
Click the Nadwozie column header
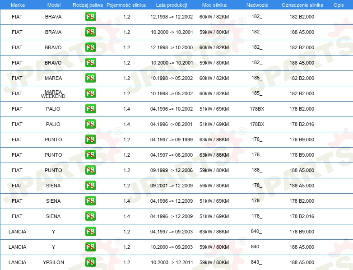coord(257,5)
